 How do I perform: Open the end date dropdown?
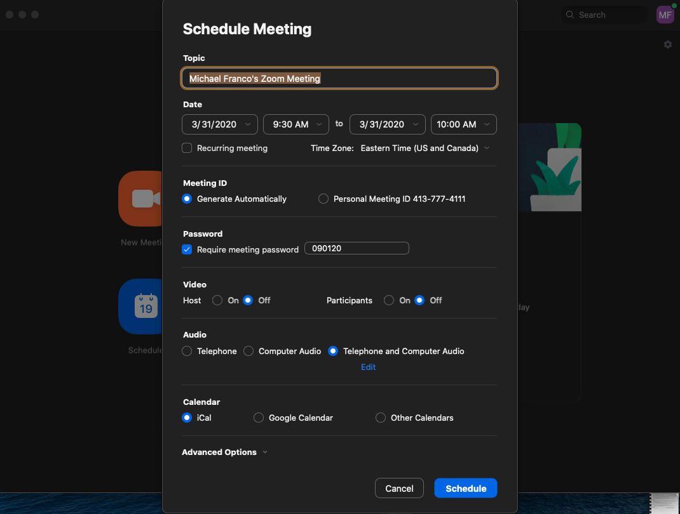pyautogui.click(x=388, y=124)
